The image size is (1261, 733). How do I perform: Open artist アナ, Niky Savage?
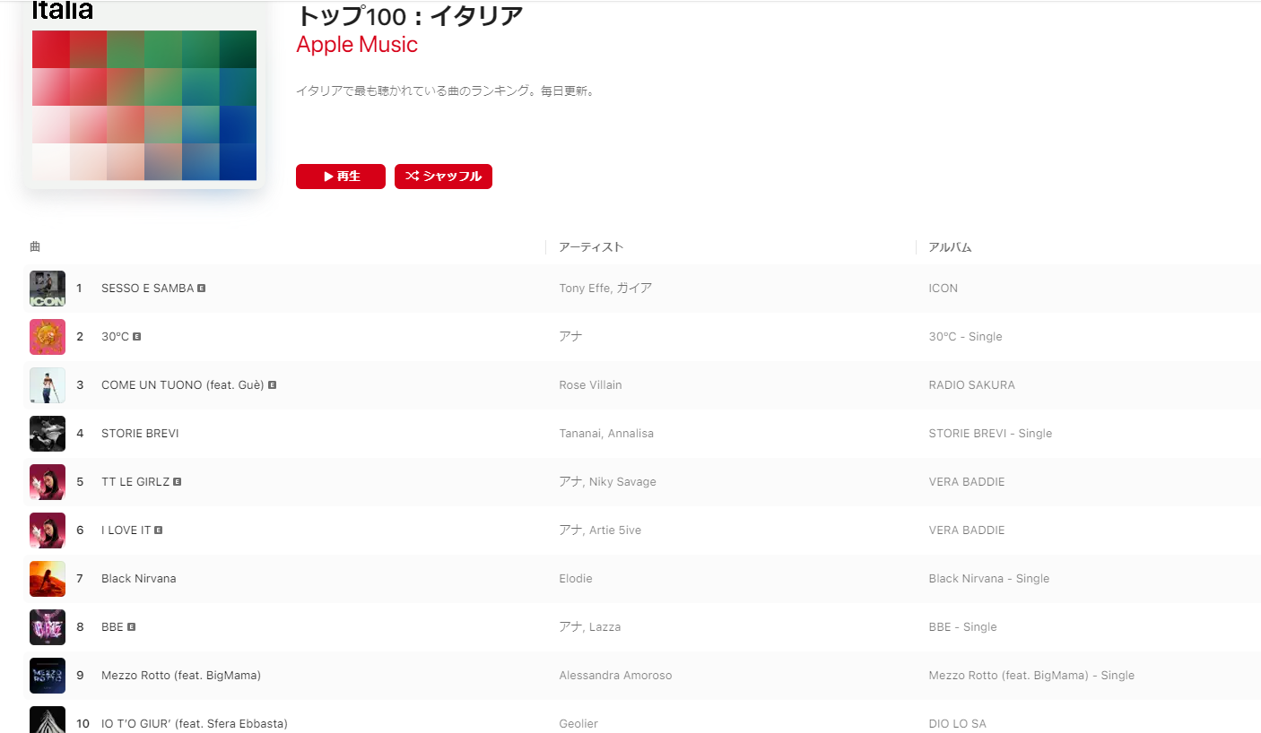[607, 482]
